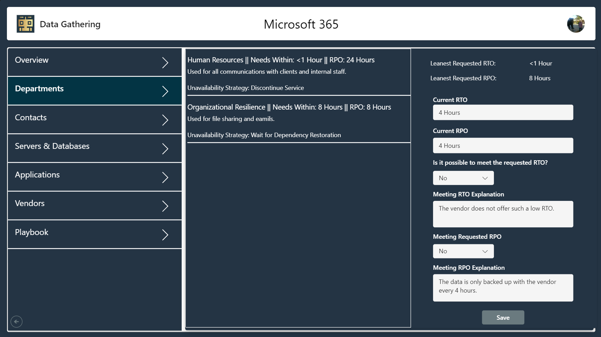Click 'Unavailability Strategy: Discontinue Service' text
601x337 pixels.
(x=245, y=88)
